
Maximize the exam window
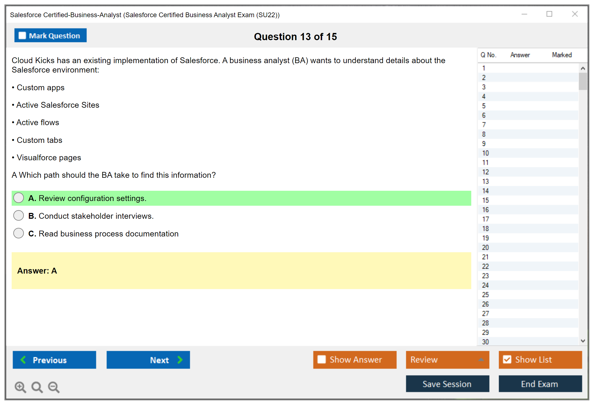click(549, 14)
